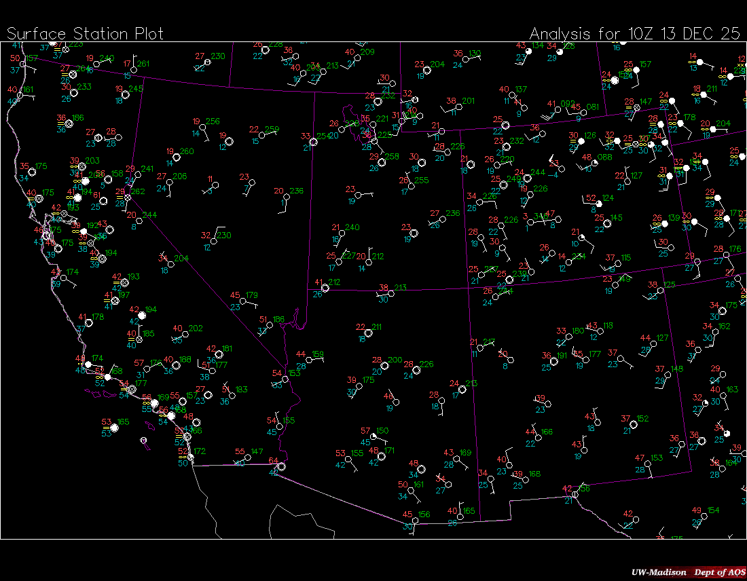747x581 pixels.
Task: Click the station circle labeled 32 230
Action: [x=214, y=241]
